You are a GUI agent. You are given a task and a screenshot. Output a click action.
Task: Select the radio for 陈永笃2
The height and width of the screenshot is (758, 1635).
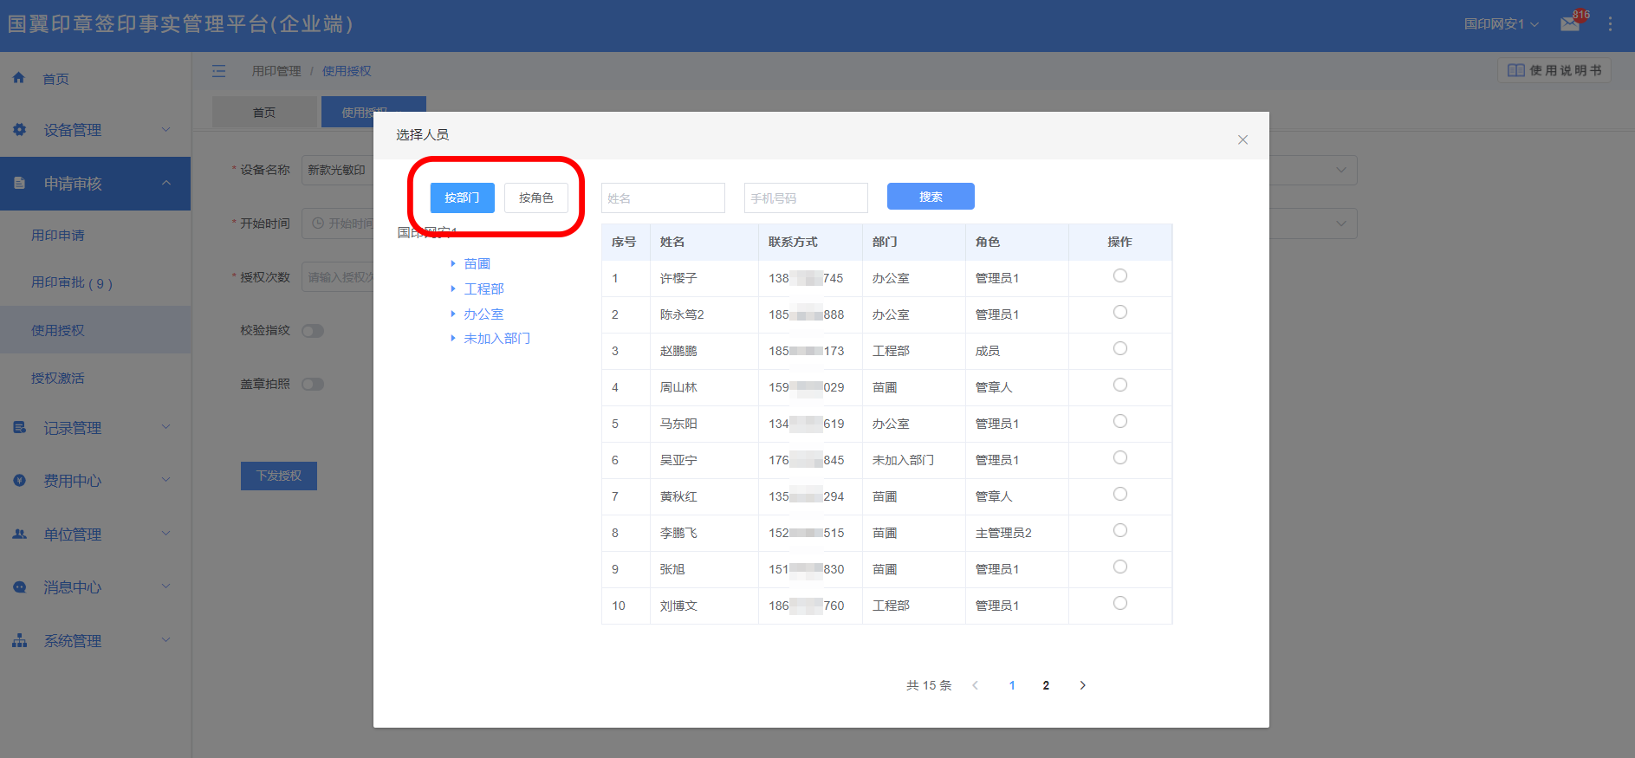click(x=1120, y=312)
